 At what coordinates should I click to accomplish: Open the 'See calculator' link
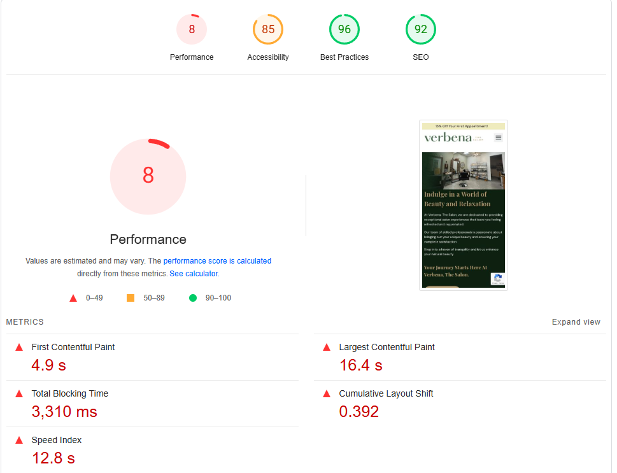pos(194,274)
